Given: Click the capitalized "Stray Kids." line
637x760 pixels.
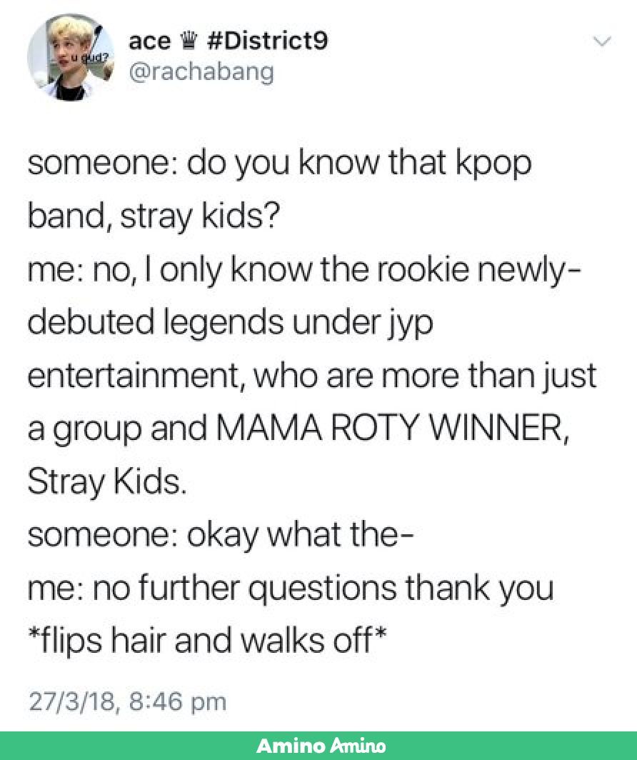Looking at the screenshot, I should [x=106, y=482].
